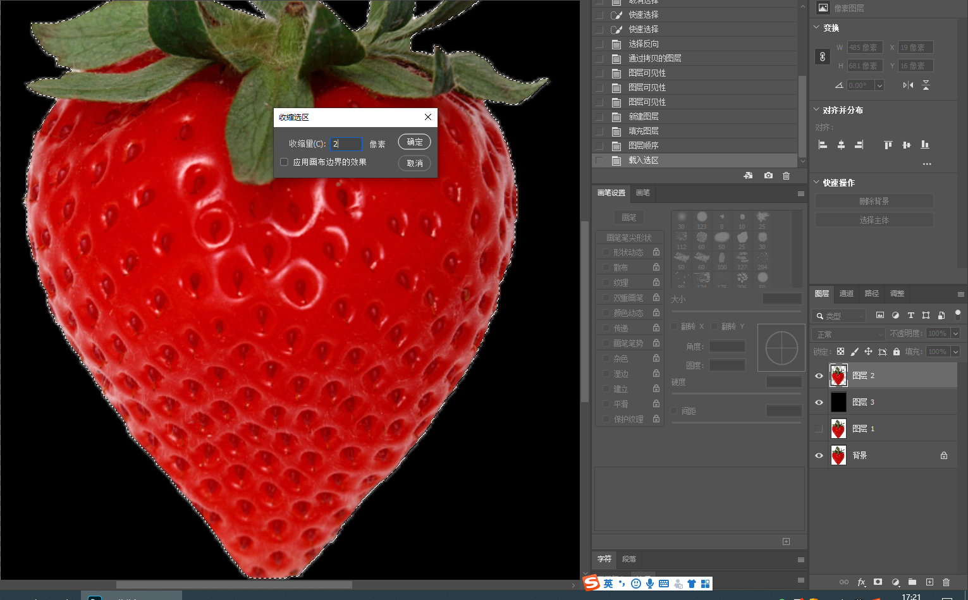Lock position move icon
This screenshot has height=600, width=968.
[868, 352]
